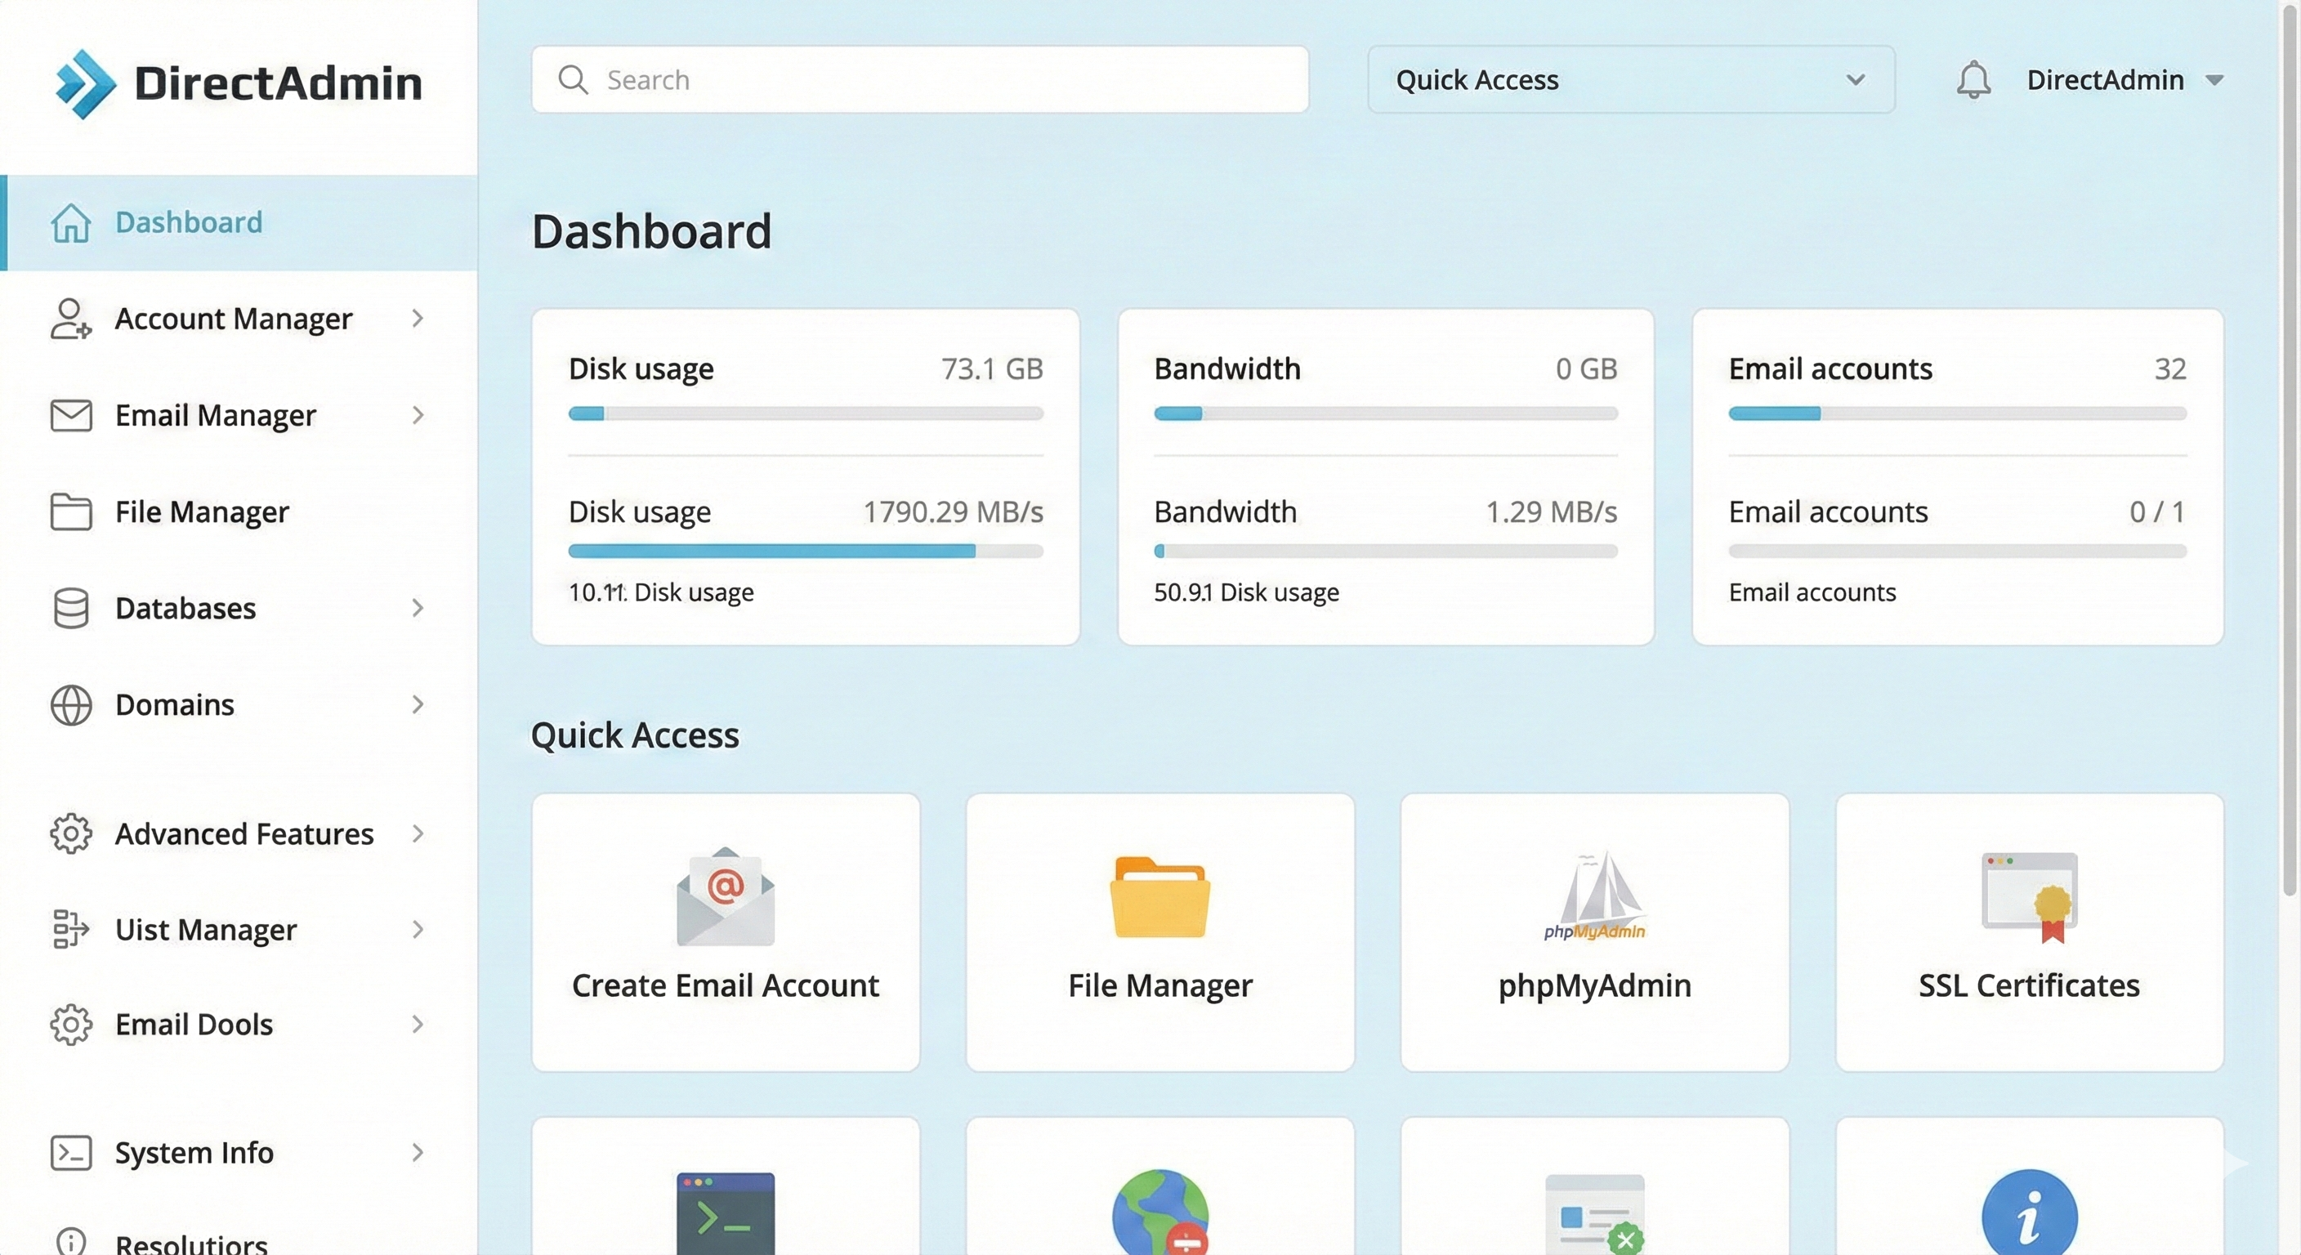Select the Domains globe icon

click(x=69, y=705)
